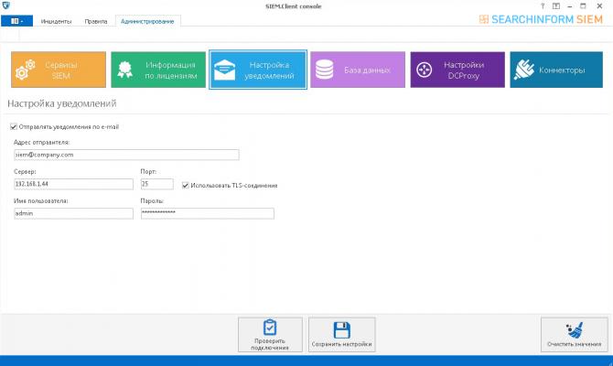This screenshot has width=613, height=366.
Task: Select the Администрирование tab
Action: click(147, 22)
